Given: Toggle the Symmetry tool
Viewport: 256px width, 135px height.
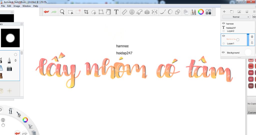Looking at the screenshot, I should coord(154,12).
